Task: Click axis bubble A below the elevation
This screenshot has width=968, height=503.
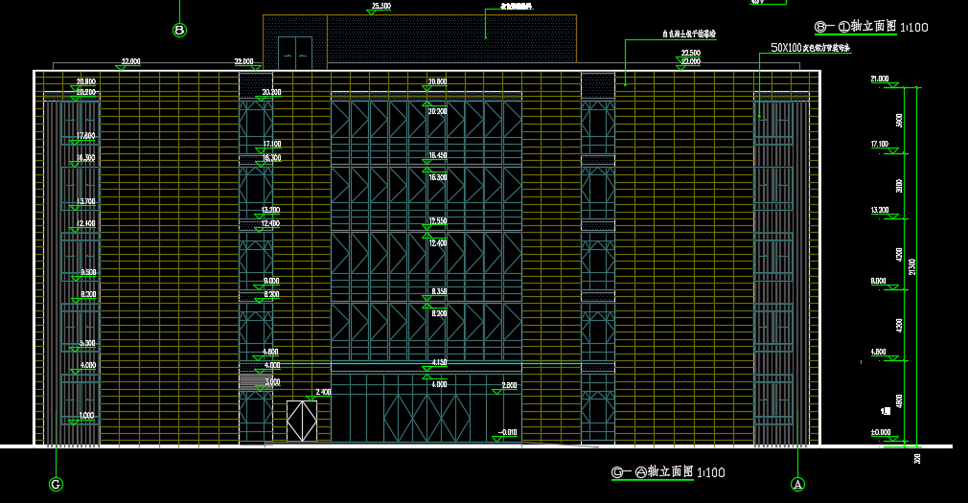Action: click(797, 485)
